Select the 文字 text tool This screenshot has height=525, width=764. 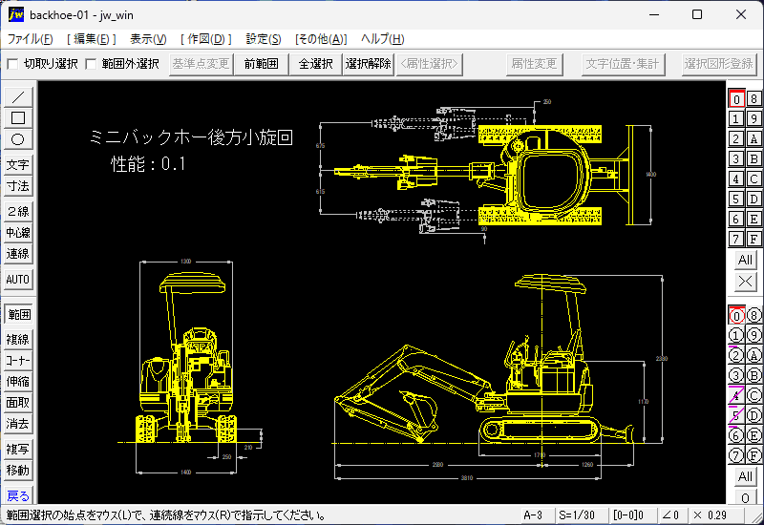pos(18,165)
